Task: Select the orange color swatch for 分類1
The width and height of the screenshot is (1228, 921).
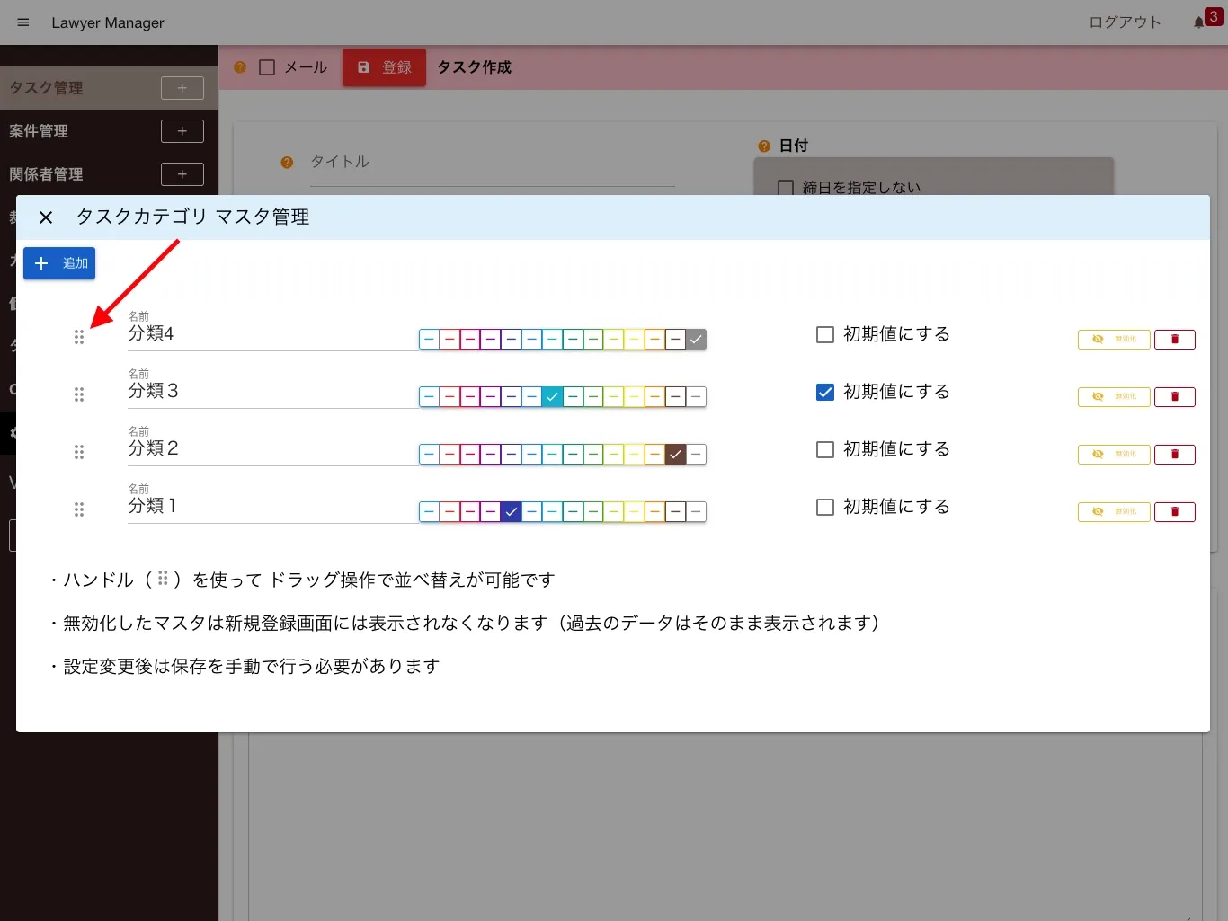Action: 654,512
